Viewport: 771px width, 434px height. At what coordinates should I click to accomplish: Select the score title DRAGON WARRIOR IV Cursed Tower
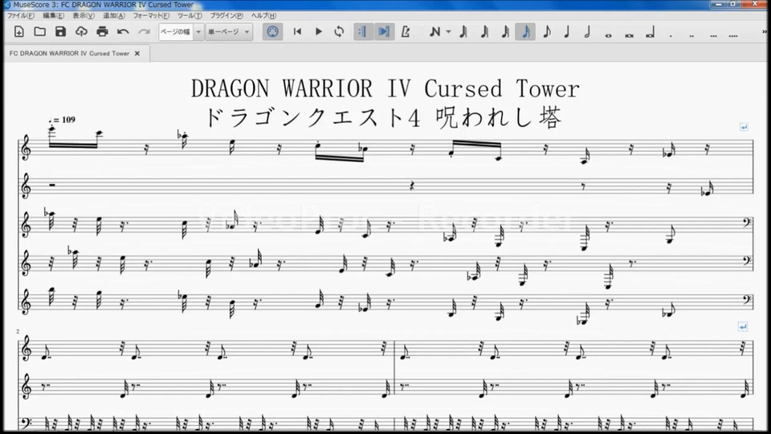tap(385, 89)
